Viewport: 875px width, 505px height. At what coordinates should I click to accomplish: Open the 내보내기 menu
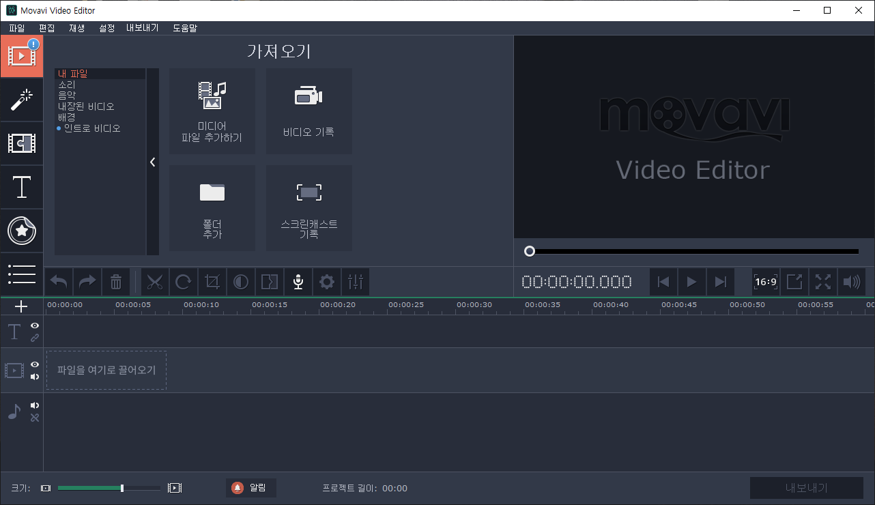coord(143,28)
